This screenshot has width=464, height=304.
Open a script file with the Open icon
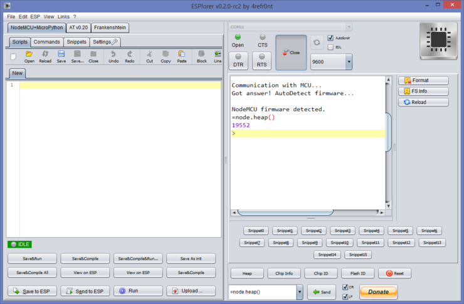[x=29, y=57]
